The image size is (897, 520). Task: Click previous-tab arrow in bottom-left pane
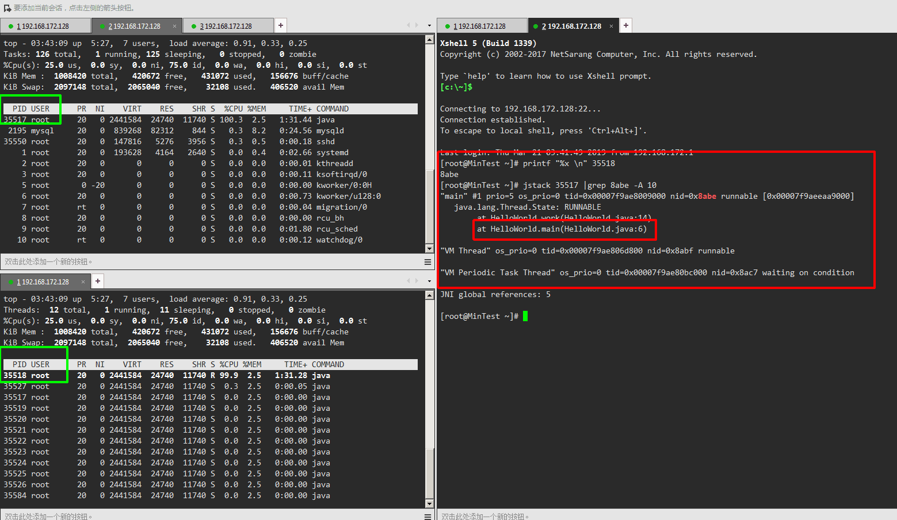click(409, 281)
